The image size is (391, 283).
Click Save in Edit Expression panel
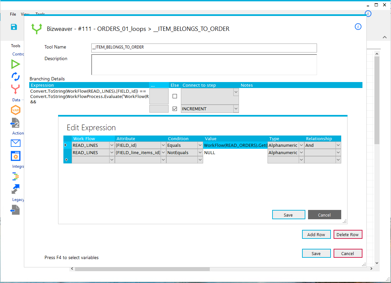point(288,215)
